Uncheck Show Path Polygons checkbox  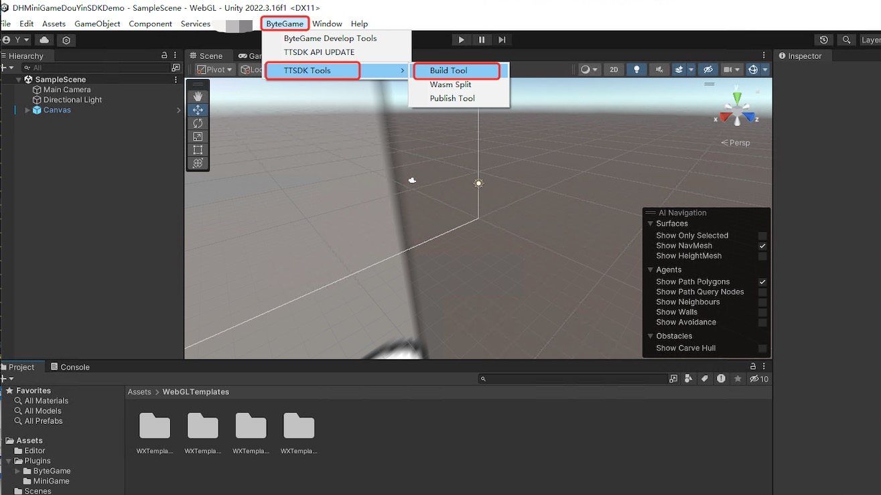point(762,282)
